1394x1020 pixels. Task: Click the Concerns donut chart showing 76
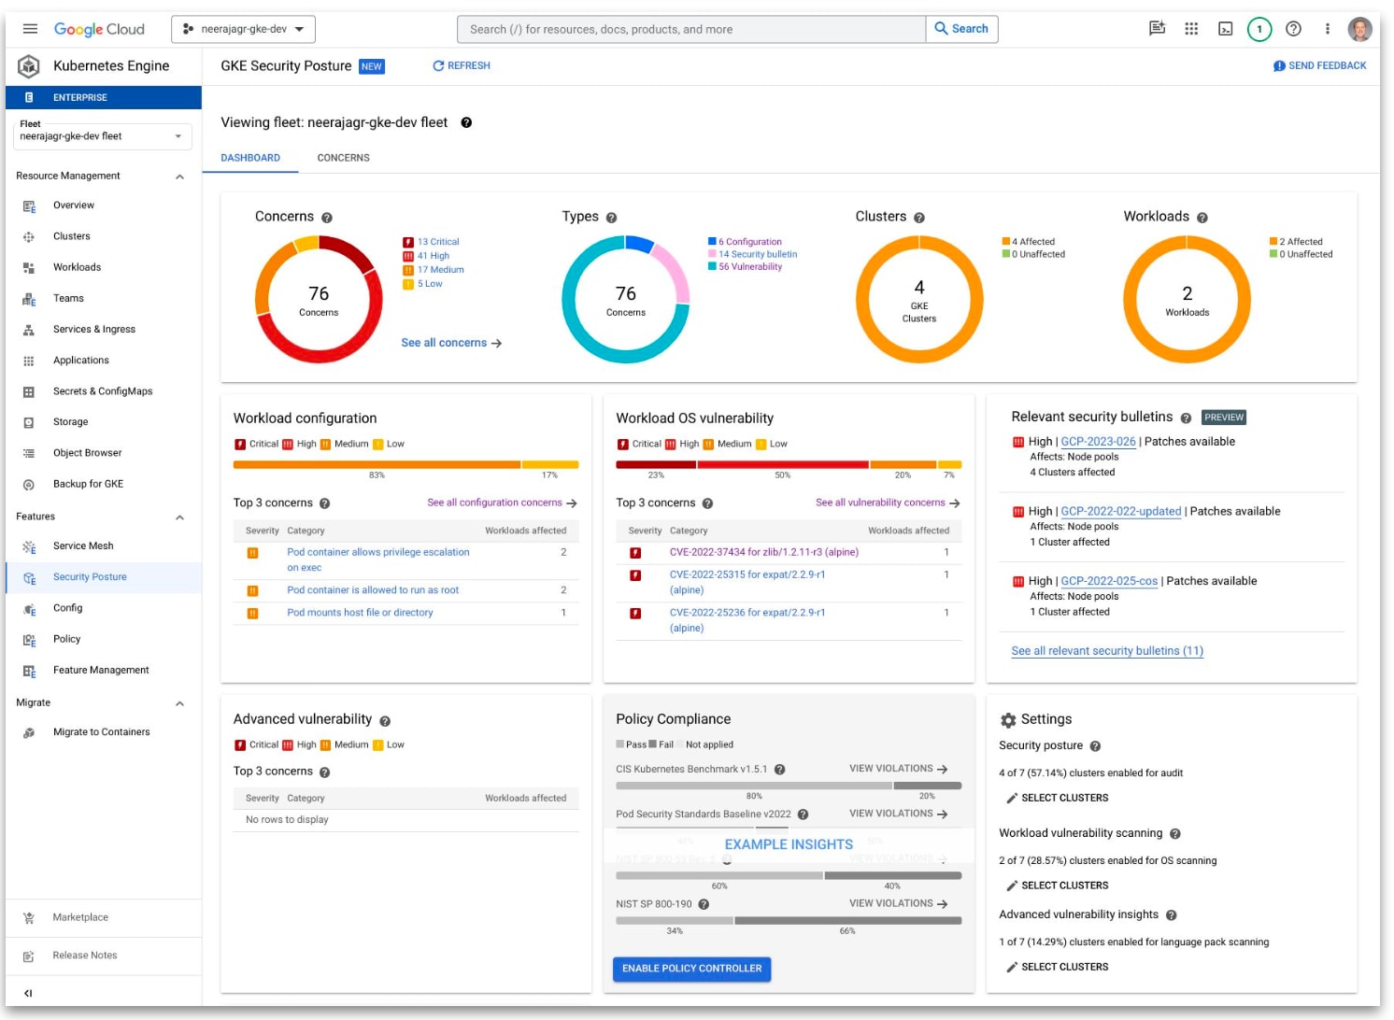(319, 300)
